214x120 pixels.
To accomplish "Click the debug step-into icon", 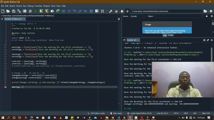I will tap(75, 11).
